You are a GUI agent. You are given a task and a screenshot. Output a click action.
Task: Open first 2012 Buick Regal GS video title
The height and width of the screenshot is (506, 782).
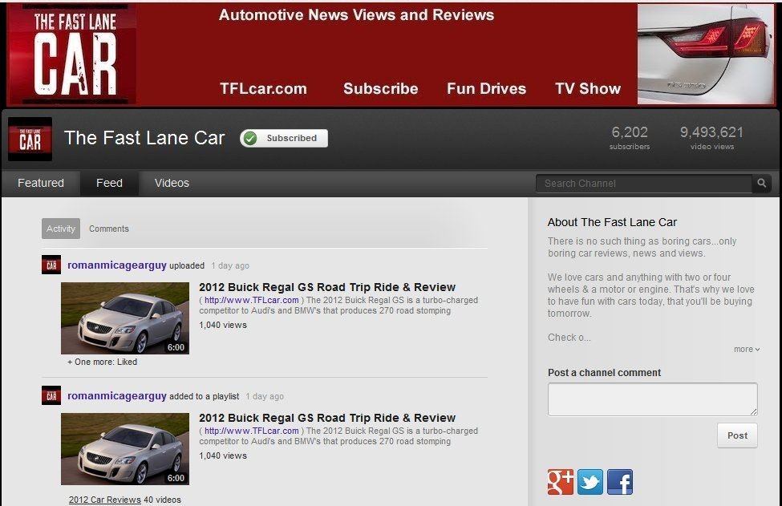(327, 287)
